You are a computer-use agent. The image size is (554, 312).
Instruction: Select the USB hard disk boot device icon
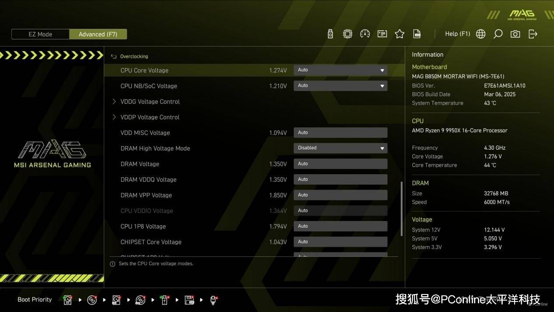(116, 300)
